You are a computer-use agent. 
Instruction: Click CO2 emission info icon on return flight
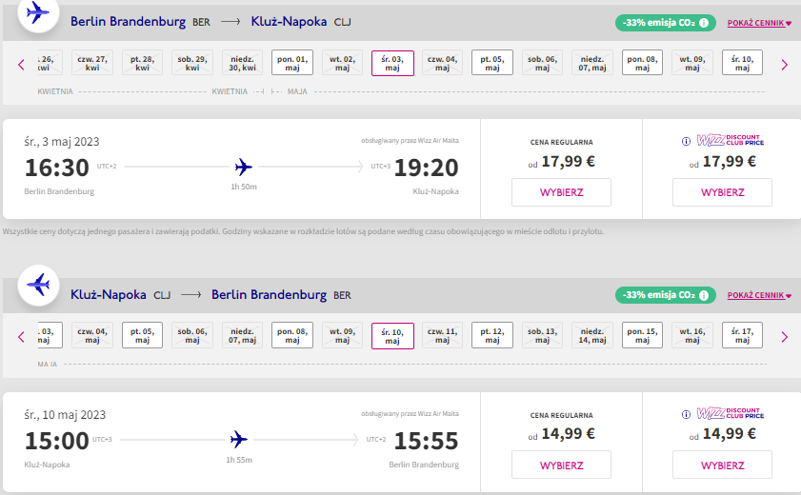[x=704, y=295]
